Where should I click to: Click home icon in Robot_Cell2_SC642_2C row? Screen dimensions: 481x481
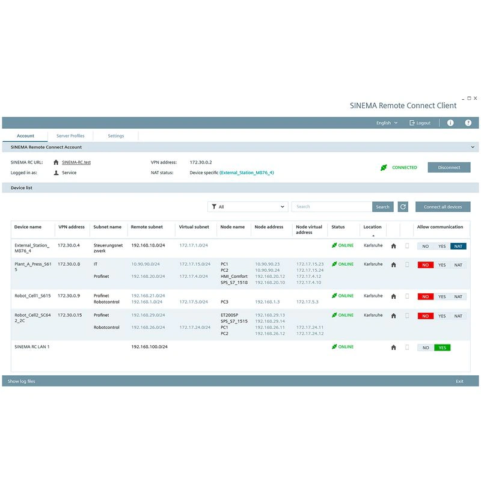394,316
